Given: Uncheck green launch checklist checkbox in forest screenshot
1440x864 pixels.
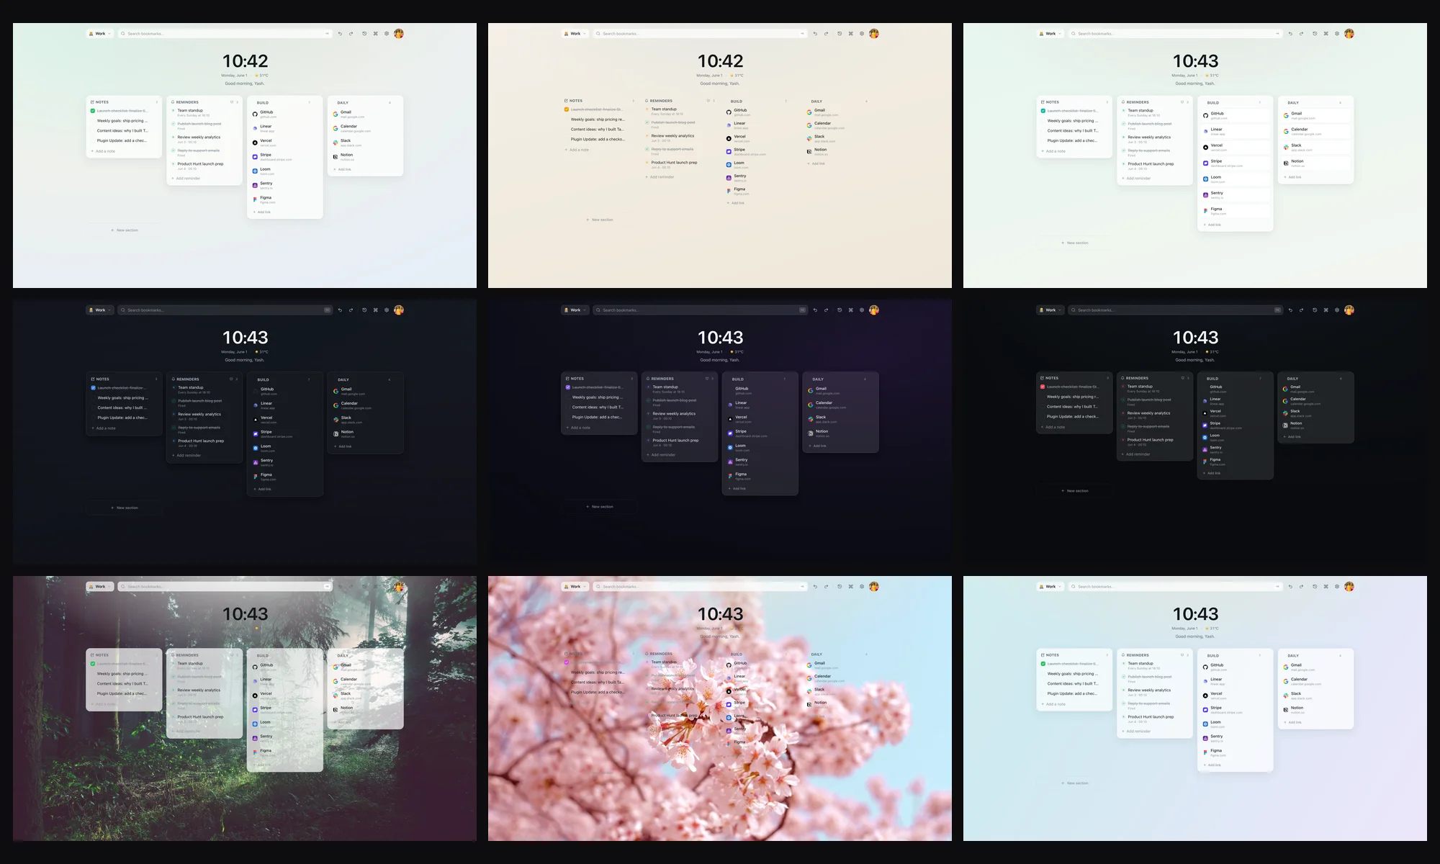Looking at the screenshot, I should point(93,664).
